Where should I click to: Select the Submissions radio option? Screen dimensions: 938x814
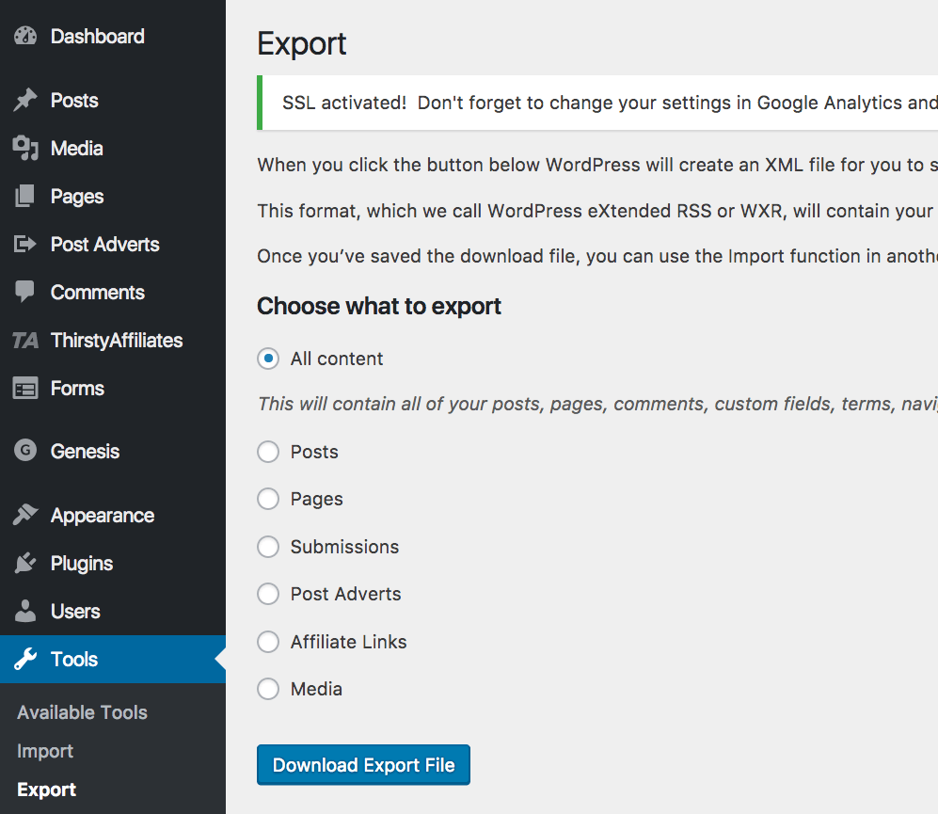pyautogui.click(x=268, y=547)
